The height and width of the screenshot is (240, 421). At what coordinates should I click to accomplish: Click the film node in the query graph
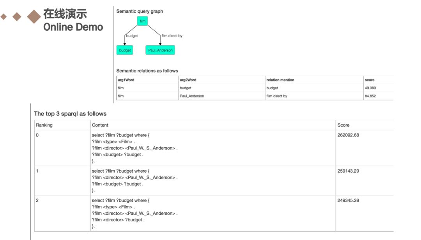(143, 21)
